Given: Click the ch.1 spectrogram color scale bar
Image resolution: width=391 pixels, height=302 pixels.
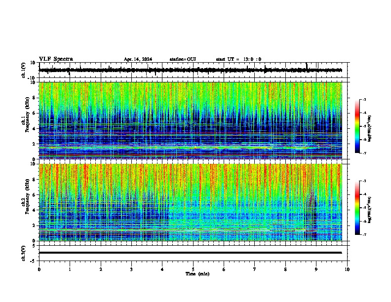Looking at the screenshot, I should [357, 126].
